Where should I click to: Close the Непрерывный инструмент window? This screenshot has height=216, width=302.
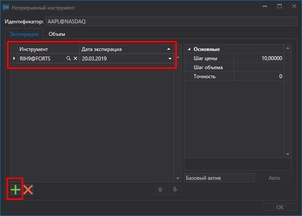click(294, 6)
